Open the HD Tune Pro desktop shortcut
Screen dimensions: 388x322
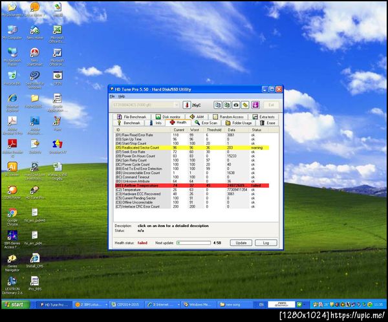coord(35,192)
